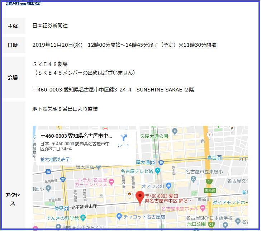261x231 pixels.
Task: Click the red pin's address label on map
Action: click(x=169, y=198)
